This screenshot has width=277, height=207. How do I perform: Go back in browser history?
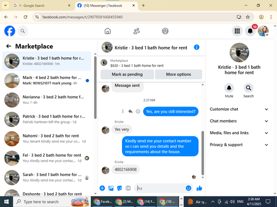pyautogui.click(x=6, y=17)
